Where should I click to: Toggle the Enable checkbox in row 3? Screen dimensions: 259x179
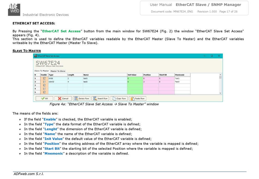click(44, 85)
